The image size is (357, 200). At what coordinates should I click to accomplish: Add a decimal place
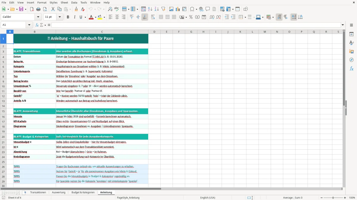(212, 17)
